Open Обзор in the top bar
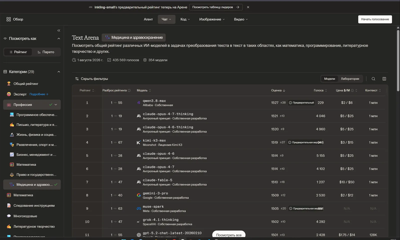 15,19
